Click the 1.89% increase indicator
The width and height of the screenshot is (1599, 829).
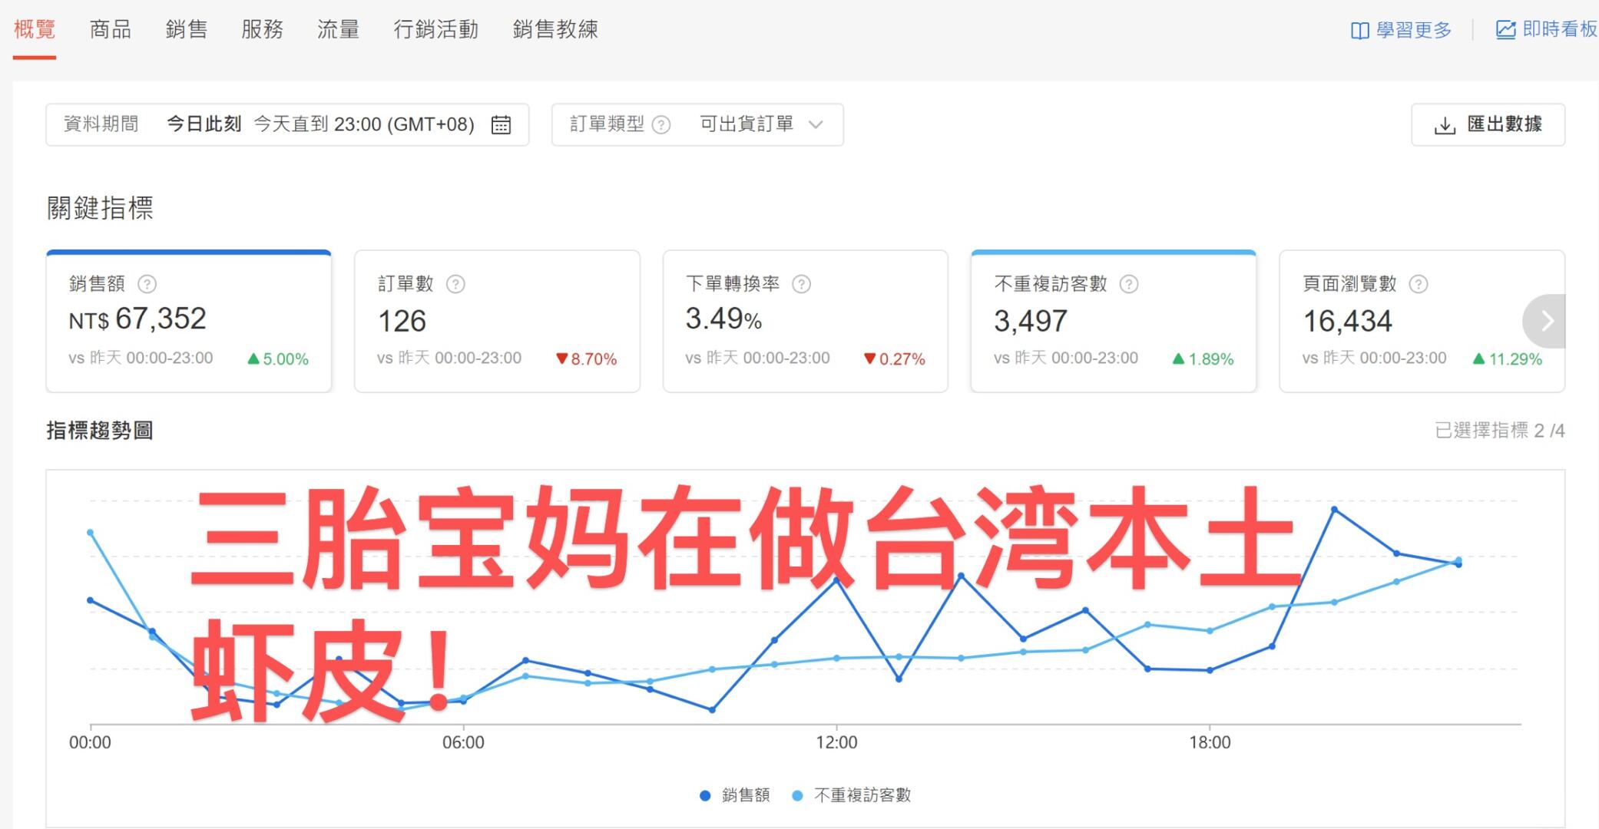[x=1203, y=359]
